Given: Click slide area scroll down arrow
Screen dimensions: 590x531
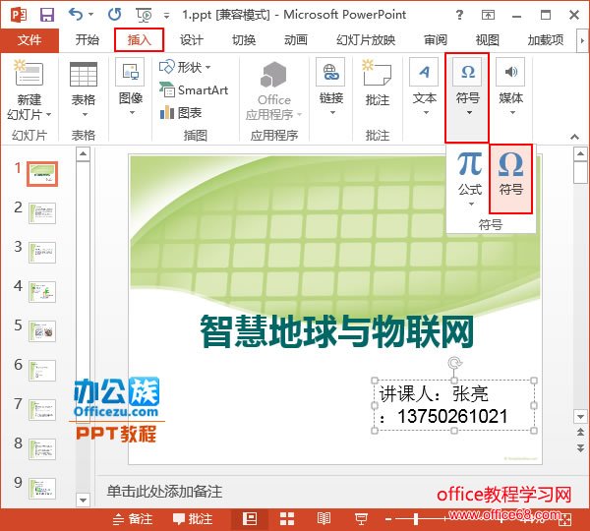Looking at the screenshot, I should point(580,417).
